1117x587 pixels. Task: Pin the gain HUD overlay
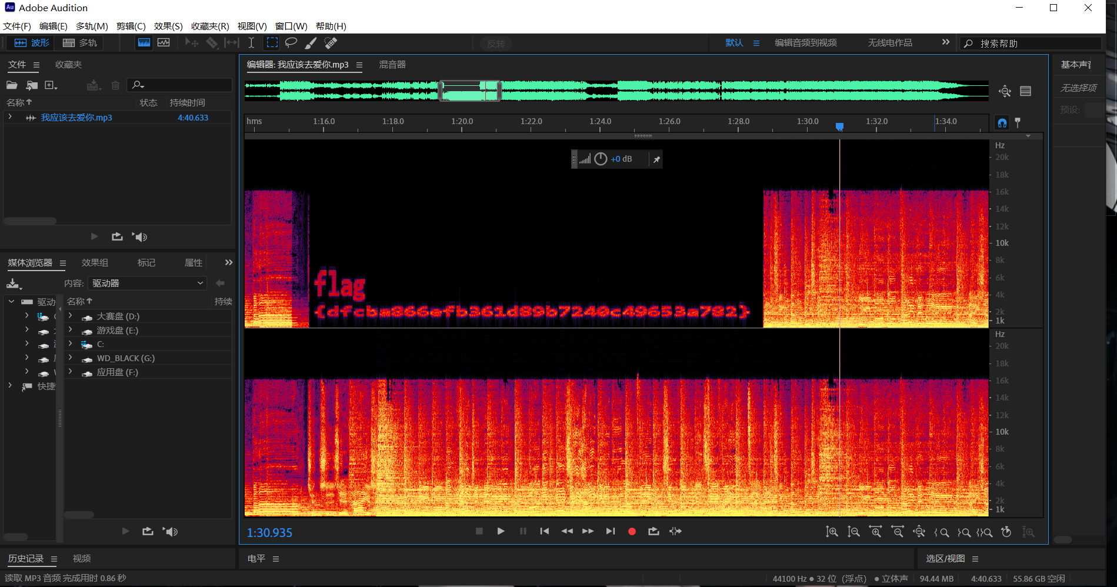(x=656, y=159)
